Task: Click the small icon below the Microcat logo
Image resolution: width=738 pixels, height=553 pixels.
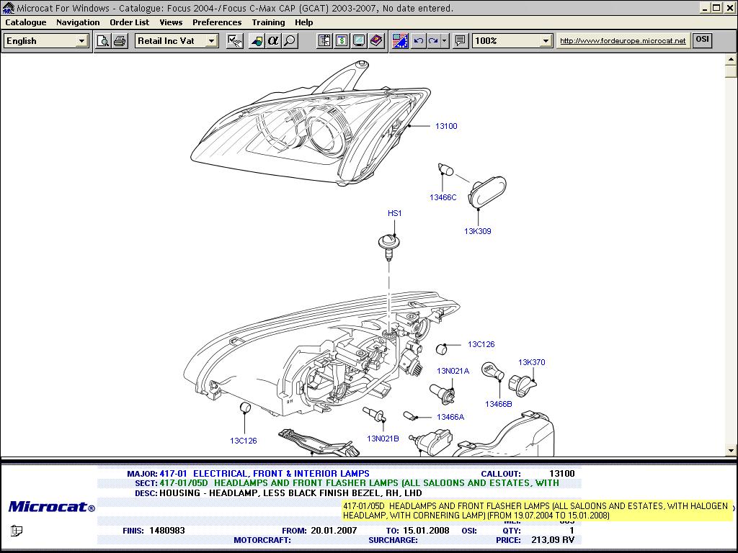Action: (17, 531)
